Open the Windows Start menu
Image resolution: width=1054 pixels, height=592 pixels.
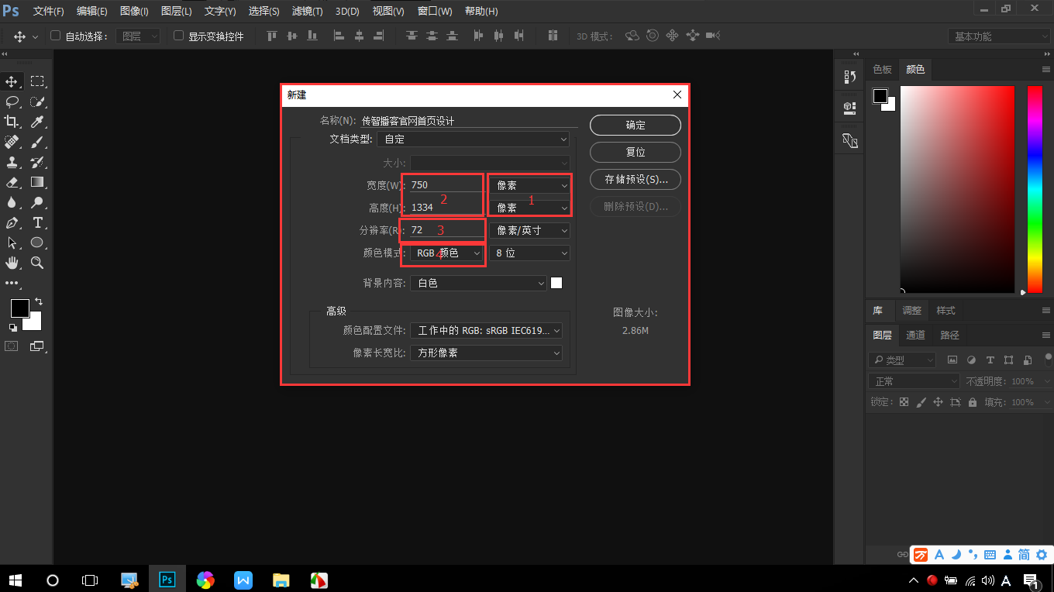coord(15,580)
